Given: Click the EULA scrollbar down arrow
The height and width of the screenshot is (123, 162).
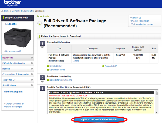Looking at the screenshot, I should (x=157, y=113).
